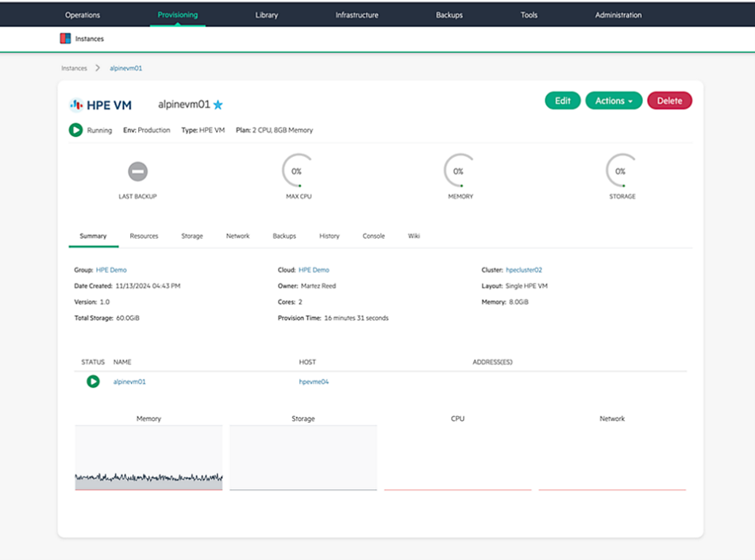Click the Date Created value 11/13/2024 04:43 PM
Screen dimensions: 755x560
148,286
